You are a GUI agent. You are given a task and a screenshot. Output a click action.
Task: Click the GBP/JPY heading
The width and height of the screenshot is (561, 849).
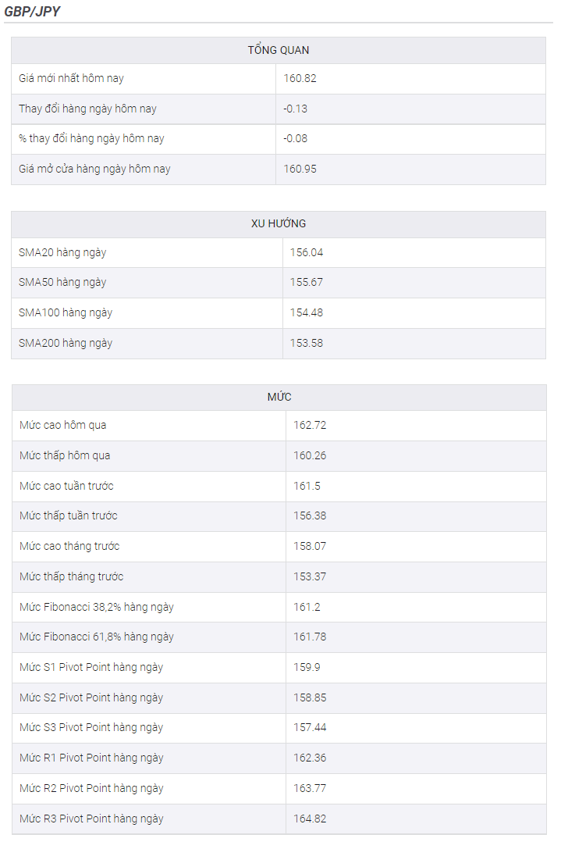pyautogui.click(x=32, y=12)
